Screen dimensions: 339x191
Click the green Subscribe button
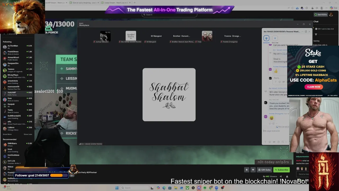coord(281,170)
